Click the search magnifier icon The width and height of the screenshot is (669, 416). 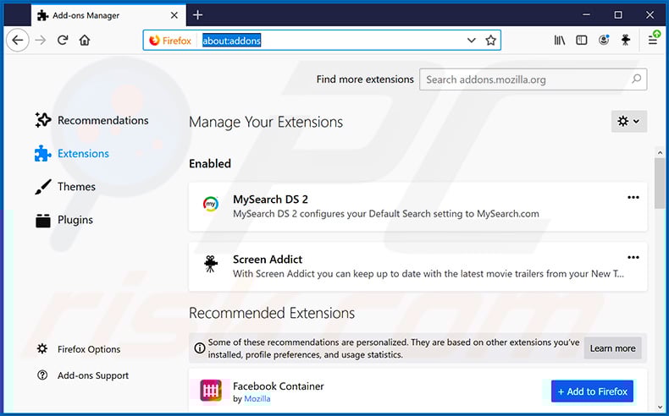(x=636, y=79)
